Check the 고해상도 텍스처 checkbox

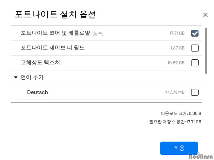[195, 63]
